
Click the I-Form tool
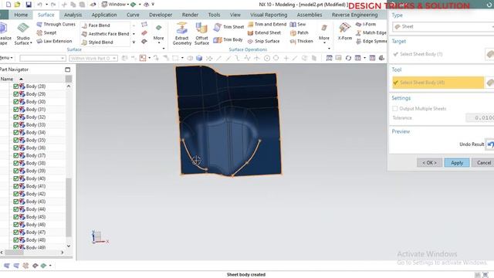pos(365,24)
